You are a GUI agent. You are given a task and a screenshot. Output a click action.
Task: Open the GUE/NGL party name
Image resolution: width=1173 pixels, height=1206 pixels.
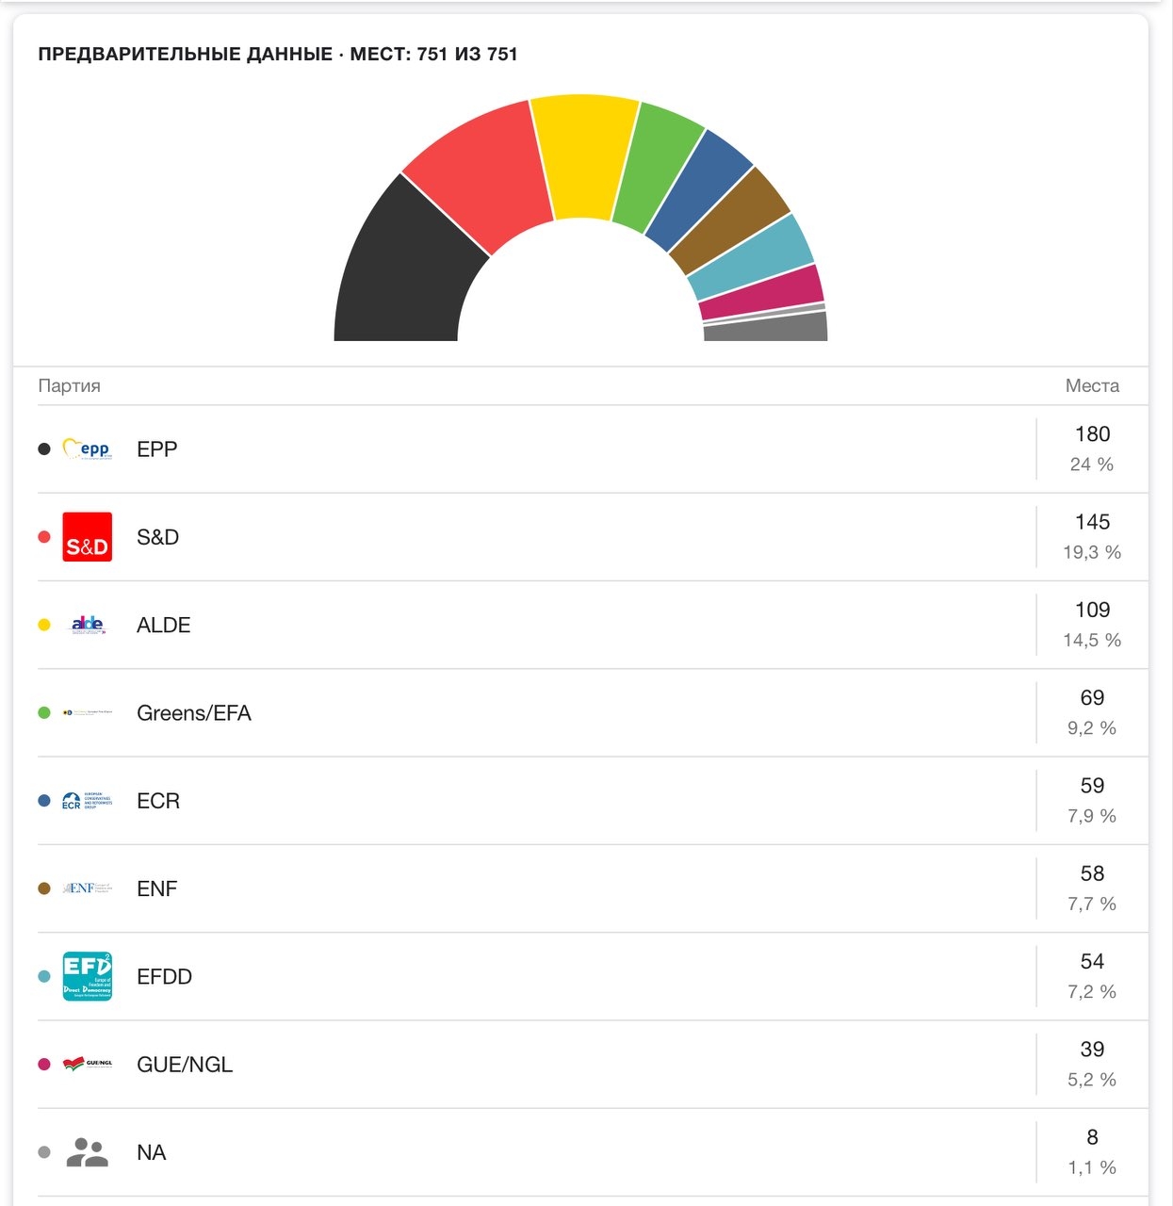click(x=185, y=1065)
